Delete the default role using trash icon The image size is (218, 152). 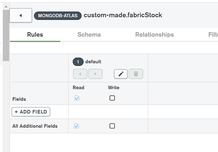pyautogui.click(x=136, y=74)
